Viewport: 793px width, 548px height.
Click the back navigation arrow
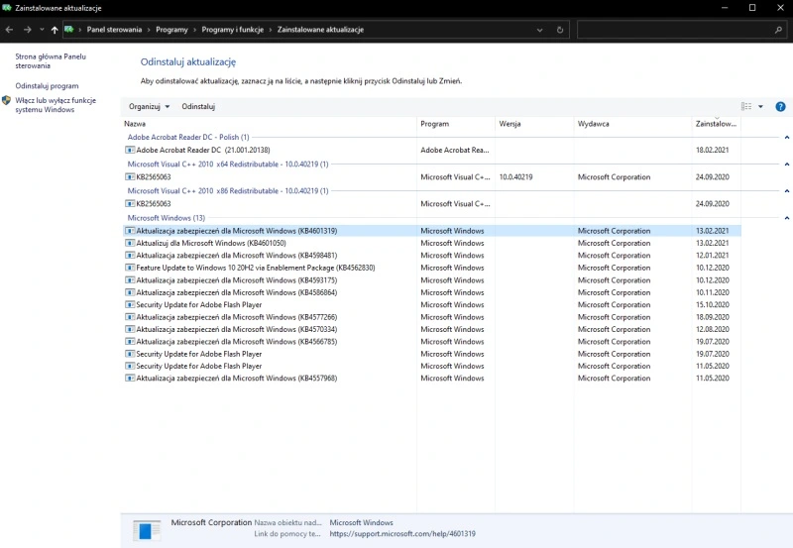pos(9,30)
